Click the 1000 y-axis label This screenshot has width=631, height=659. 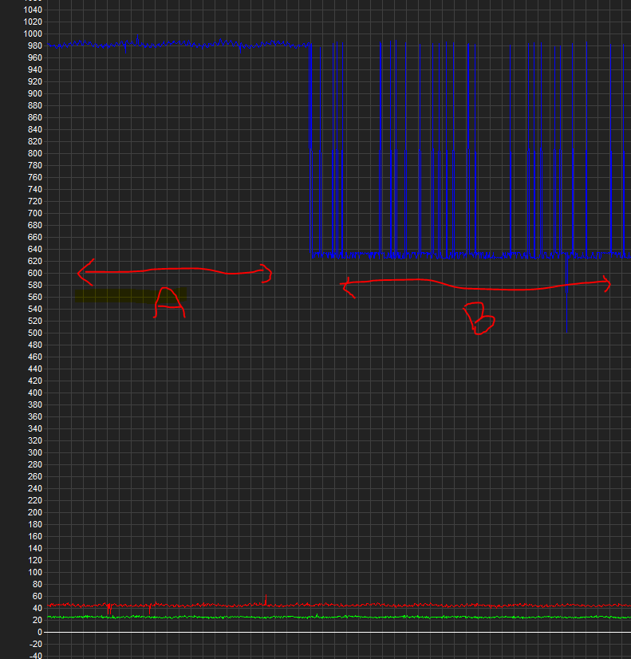tap(33, 34)
